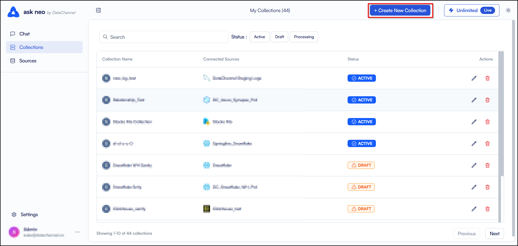Click the Status column header
Image resolution: width=518 pixels, height=246 pixels.
353,59
